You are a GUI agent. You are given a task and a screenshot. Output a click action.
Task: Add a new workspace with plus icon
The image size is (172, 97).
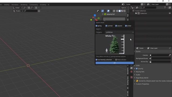pos(48,5)
